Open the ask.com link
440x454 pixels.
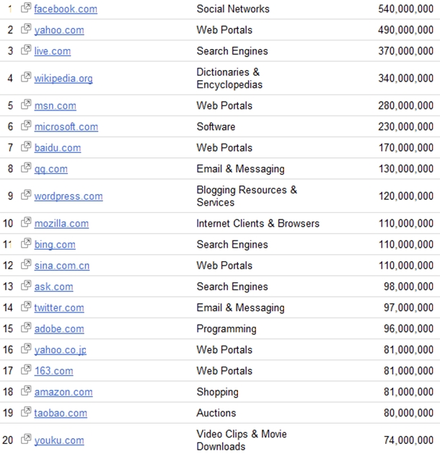pos(53,287)
